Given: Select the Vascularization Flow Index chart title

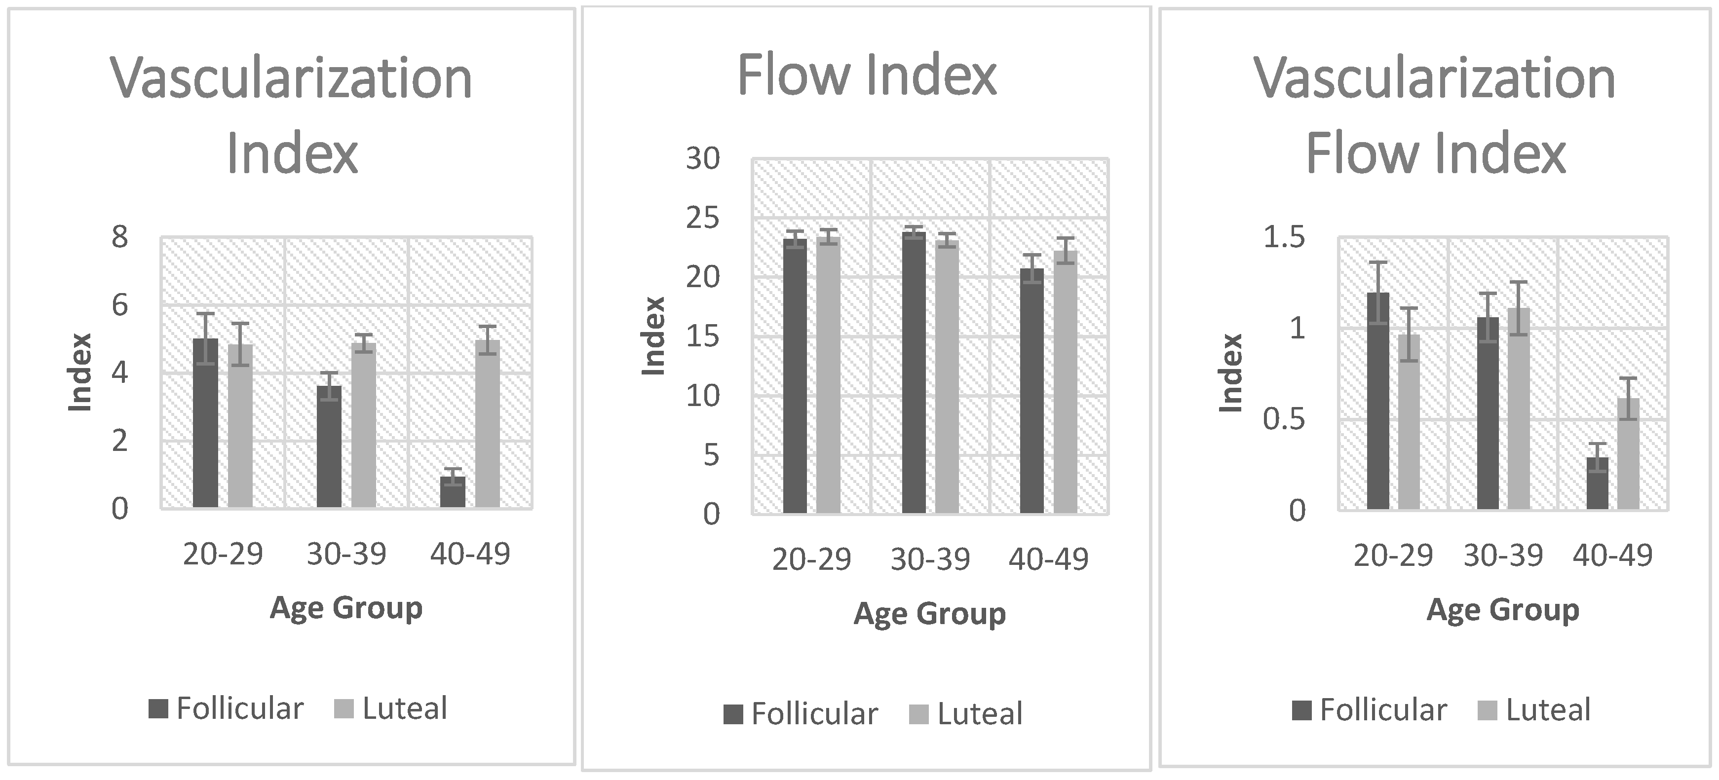Looking at the screenshot, I should pyautogui.click(x=1435, y=116).
